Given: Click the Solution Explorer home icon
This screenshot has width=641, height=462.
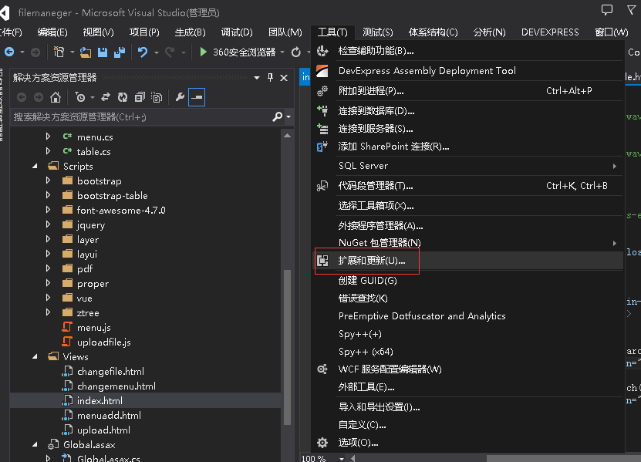Looking at the screenshot, I should coord(56,97).
